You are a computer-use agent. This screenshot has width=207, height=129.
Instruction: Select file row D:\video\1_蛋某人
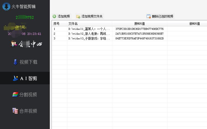coord(89,29)
